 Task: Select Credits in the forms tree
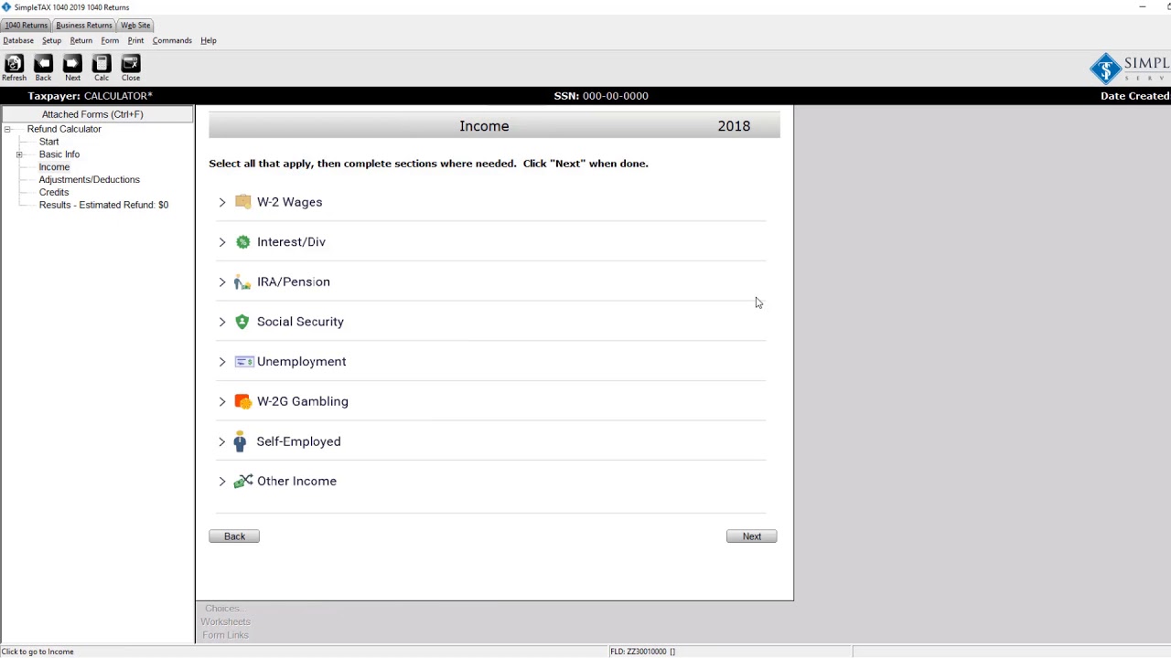tap(54, 193)
